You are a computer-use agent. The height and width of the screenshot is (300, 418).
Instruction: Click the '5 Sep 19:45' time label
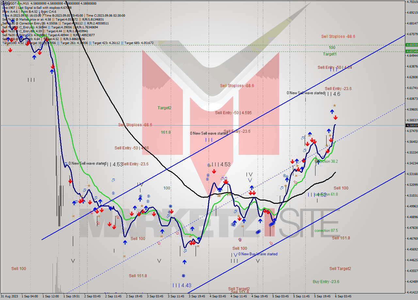322,296
